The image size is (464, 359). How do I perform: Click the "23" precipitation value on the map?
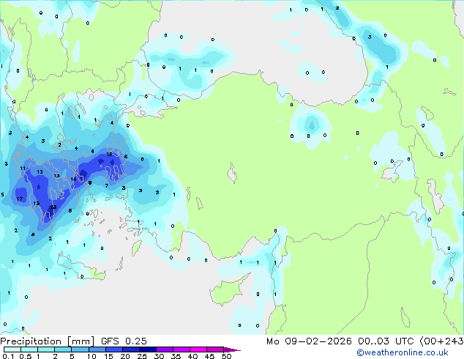coord(53,207)
